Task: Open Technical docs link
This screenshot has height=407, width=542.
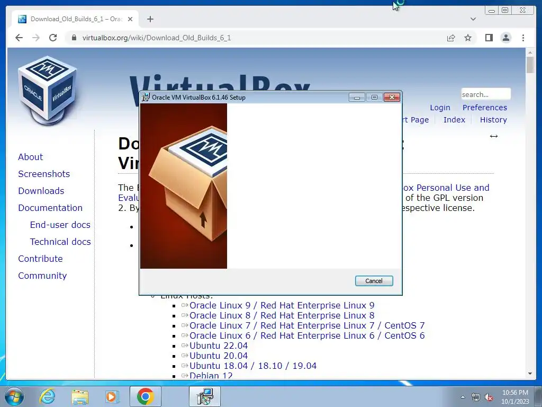Action: (x=60, y=242)
